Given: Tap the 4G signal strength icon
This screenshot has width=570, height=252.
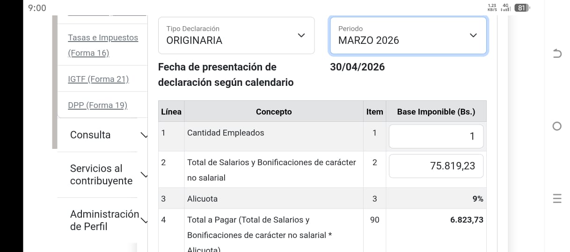Looking at the screenshot, I should [x=505, y=7].
